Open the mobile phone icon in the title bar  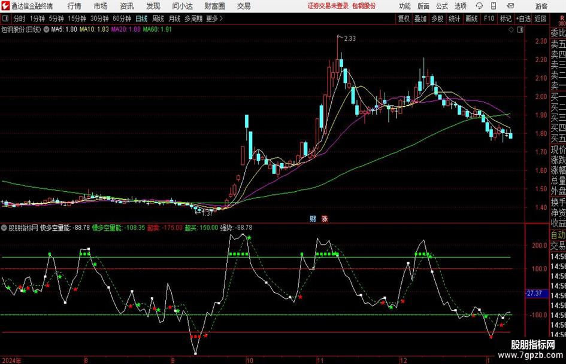coord(494,6)
